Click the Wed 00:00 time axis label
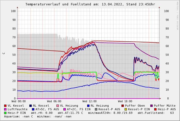This screenshot has height=121, width=180. [x=19, y=101]
